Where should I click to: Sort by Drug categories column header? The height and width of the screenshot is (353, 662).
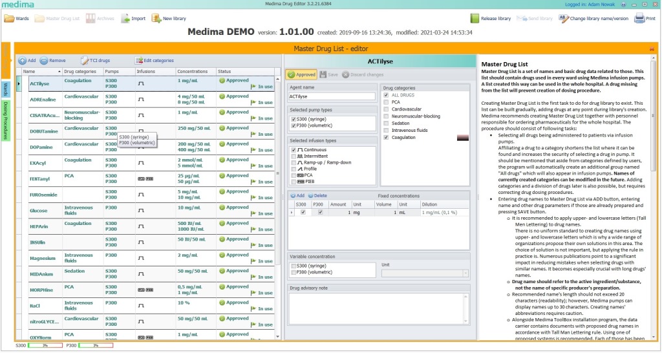click(83, 71)
